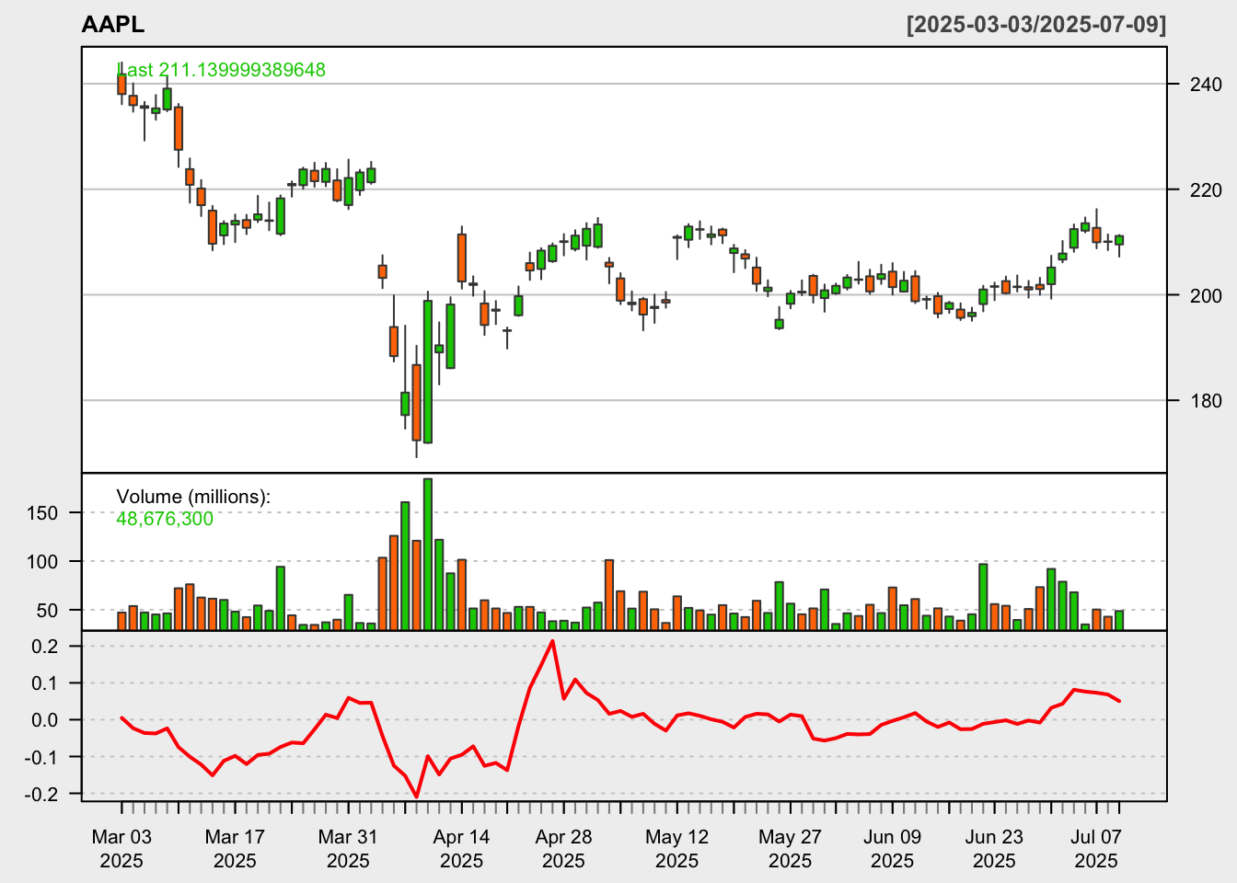Image resolution: width=1237 pixels, height=883 pixels.
Task: Click the 200 price axis label
Action: pyautogui.click(x=1207, y=295)
